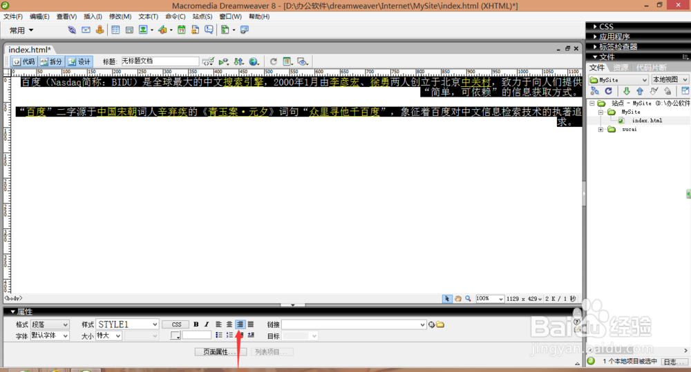
Task: Open the 大小 font size dropdown
Action: point(109,336)
